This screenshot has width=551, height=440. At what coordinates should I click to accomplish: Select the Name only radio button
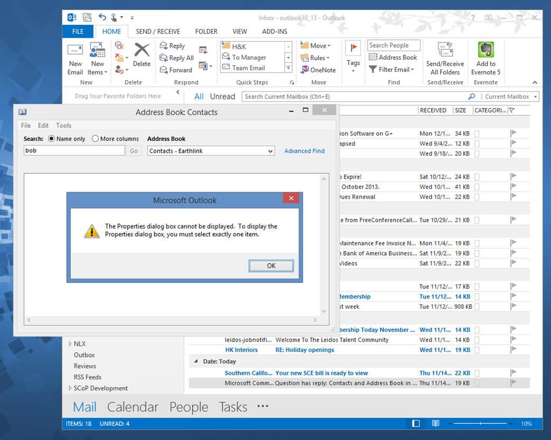pos(51,139)
